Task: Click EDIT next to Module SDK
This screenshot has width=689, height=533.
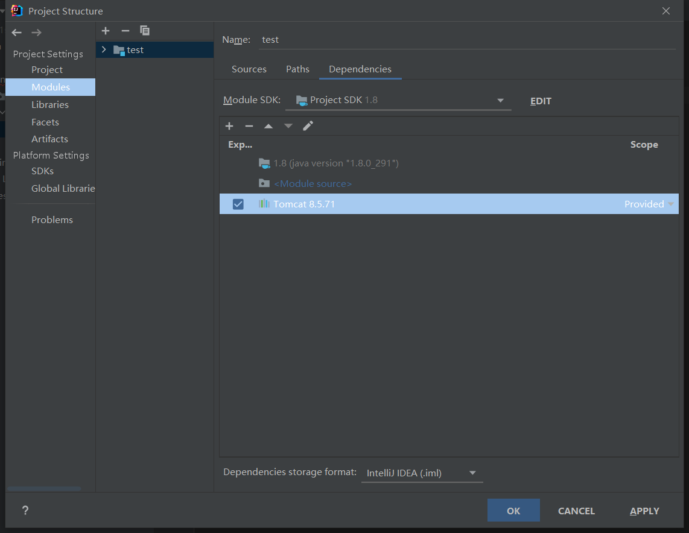Action: [x=541, y=101]
